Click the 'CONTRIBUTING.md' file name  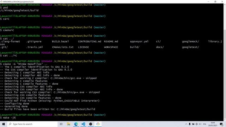(89, 42)
